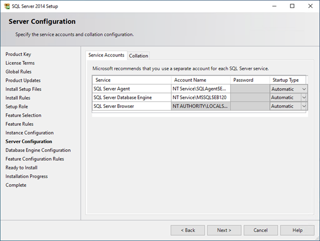Click Install Setup Files step in sidebar
The height and width of the screenshot is (241, 320).
[x=23, y=89]
